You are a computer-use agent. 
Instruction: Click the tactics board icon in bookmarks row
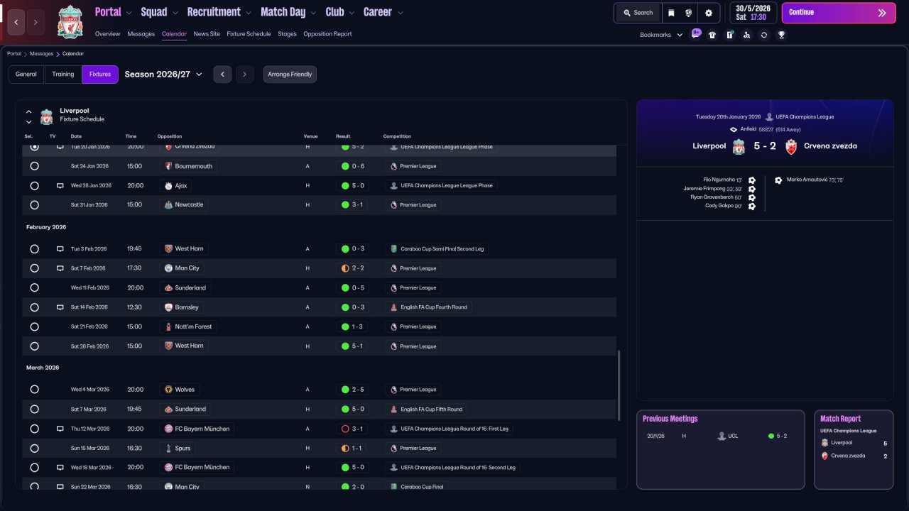pos(729,35)
